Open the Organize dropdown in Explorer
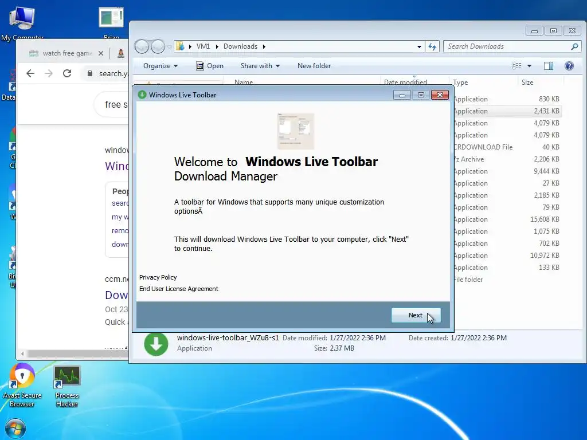 [161, 66]
